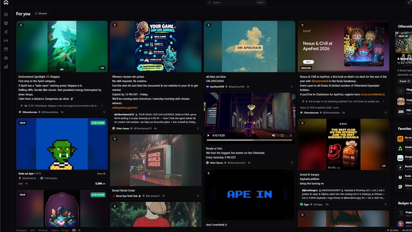Open the Gobs on Ape #1373 sold card
This screenshot has height=232, width=412.
pyautogui.click(x=62, y=153)
